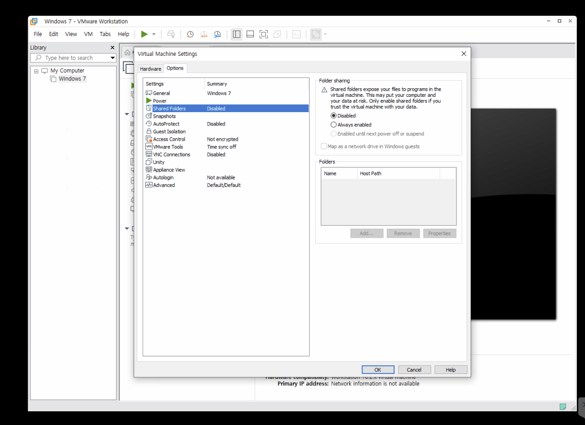
Task: Click the Host Path column header
Action: tap(399, 173)
